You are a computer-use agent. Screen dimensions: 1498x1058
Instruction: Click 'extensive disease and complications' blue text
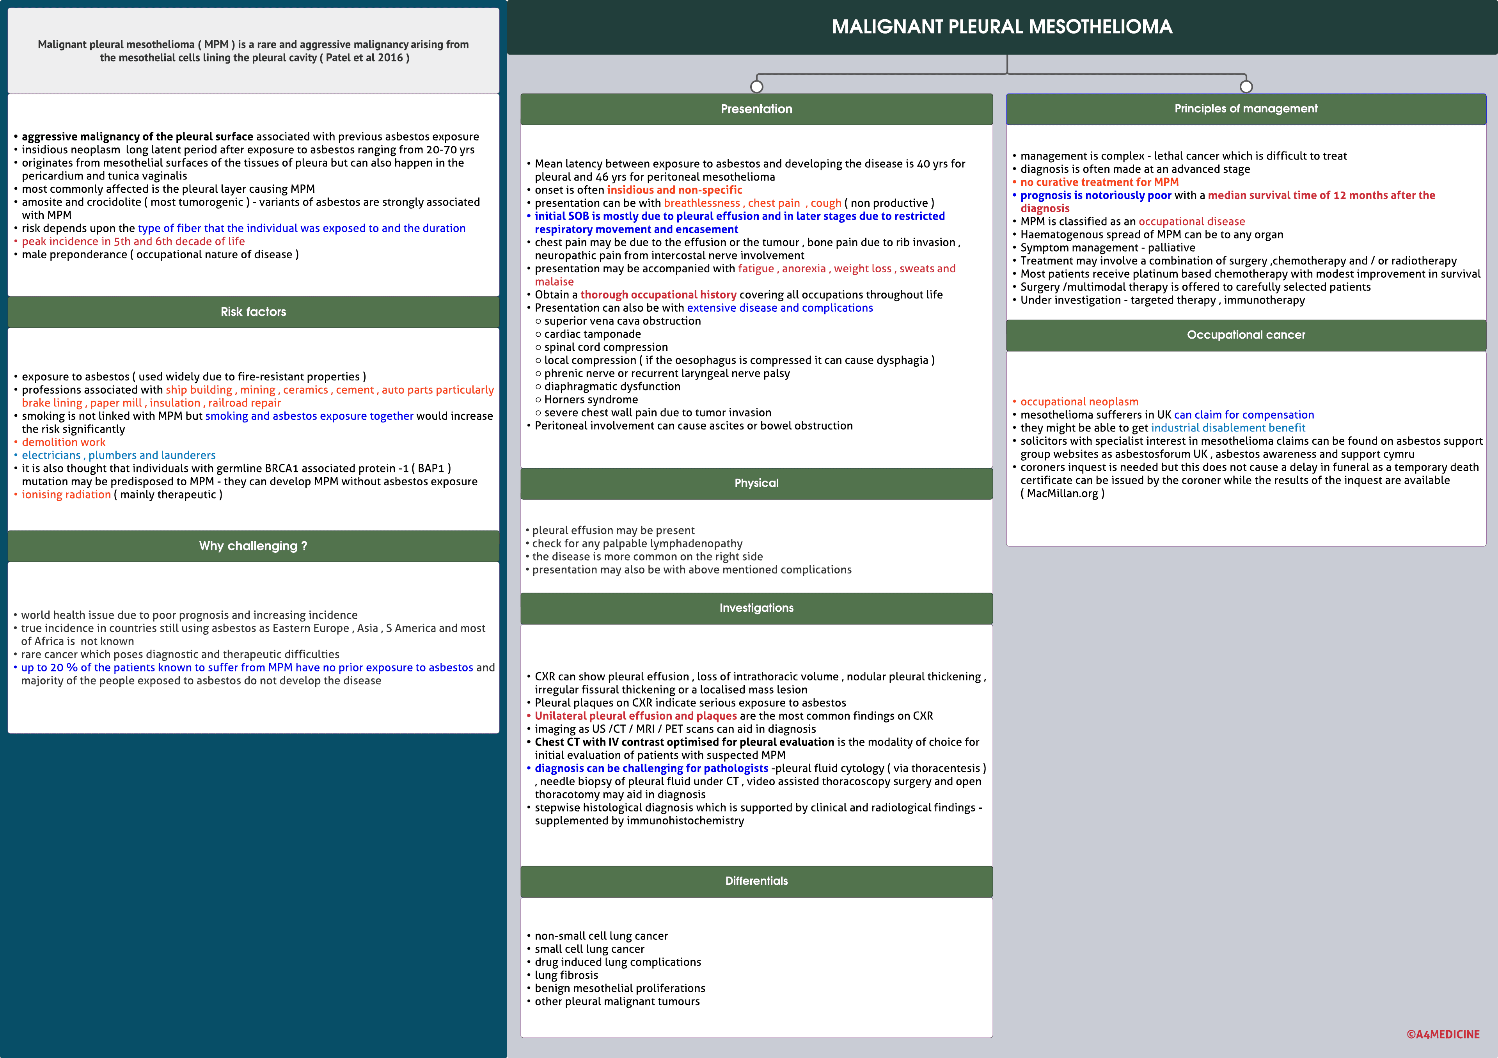(780, 308)
